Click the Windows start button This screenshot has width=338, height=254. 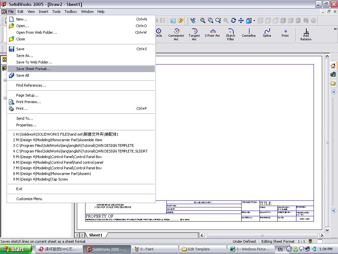point(16,249)
